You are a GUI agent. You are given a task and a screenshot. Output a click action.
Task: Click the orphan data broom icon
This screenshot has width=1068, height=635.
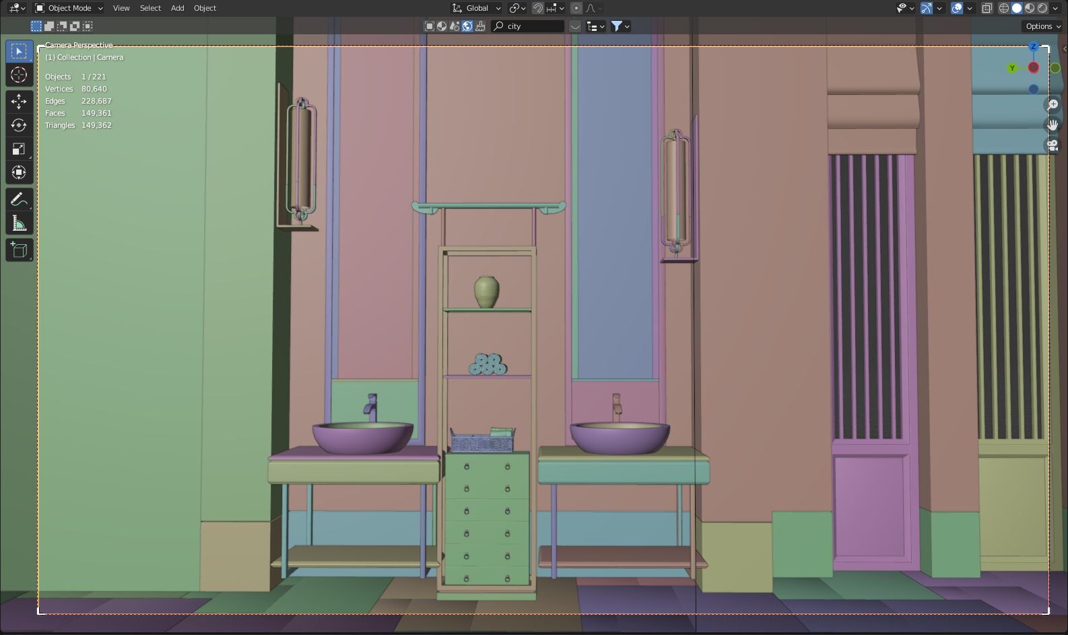coord(480,26)
